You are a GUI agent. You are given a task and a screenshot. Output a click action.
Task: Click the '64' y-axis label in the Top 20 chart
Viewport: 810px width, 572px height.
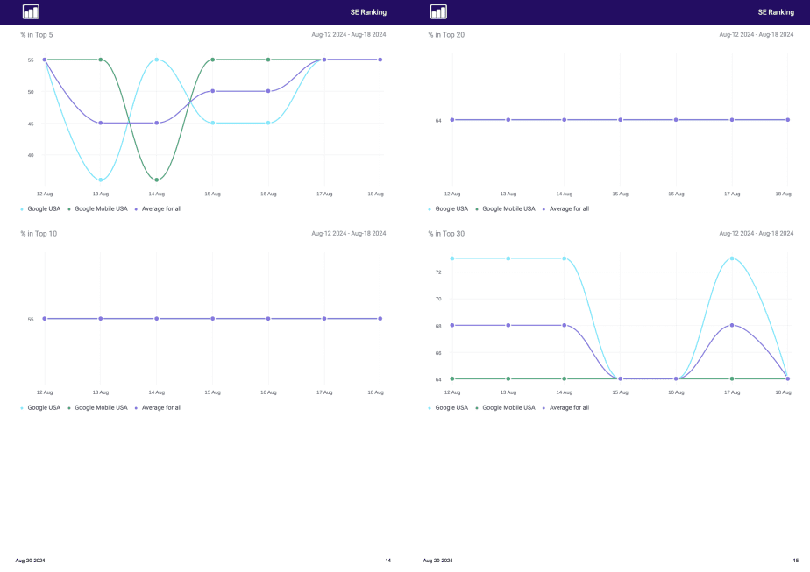click(x=438, y=121)
